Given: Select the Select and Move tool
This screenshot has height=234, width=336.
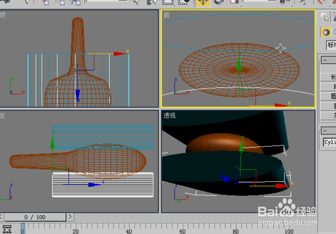Looking at the screenshot, I should (203, 3).
